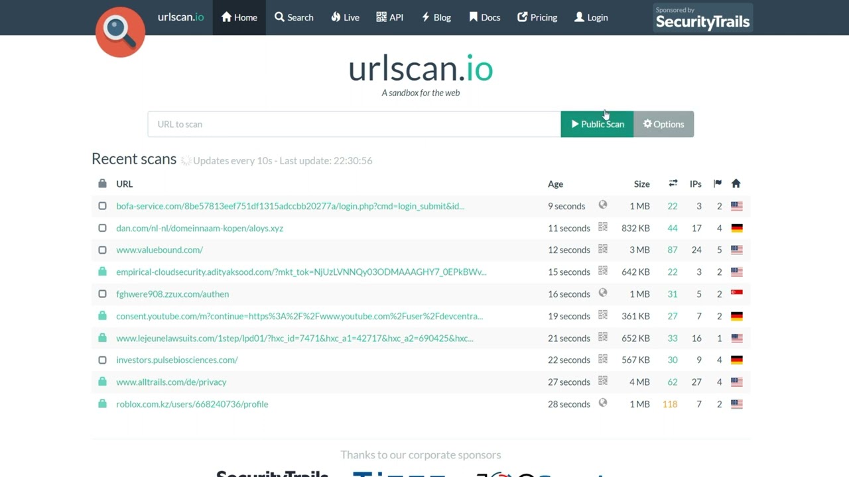Click '16 seconds' age in fghwere908 row
This screenshot has height=477, width=849.
coord(568,293)
